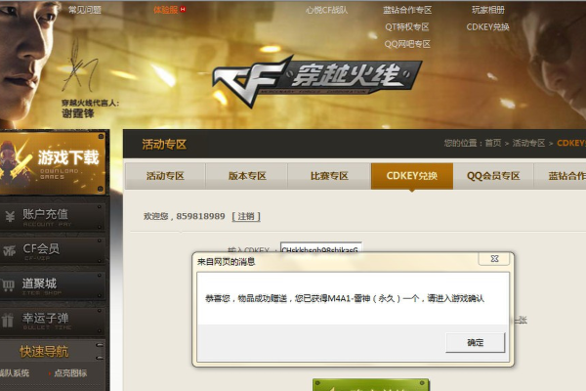Open the 常见问题 link in the top navigation
586x391 pixels.
click(85, 10)
